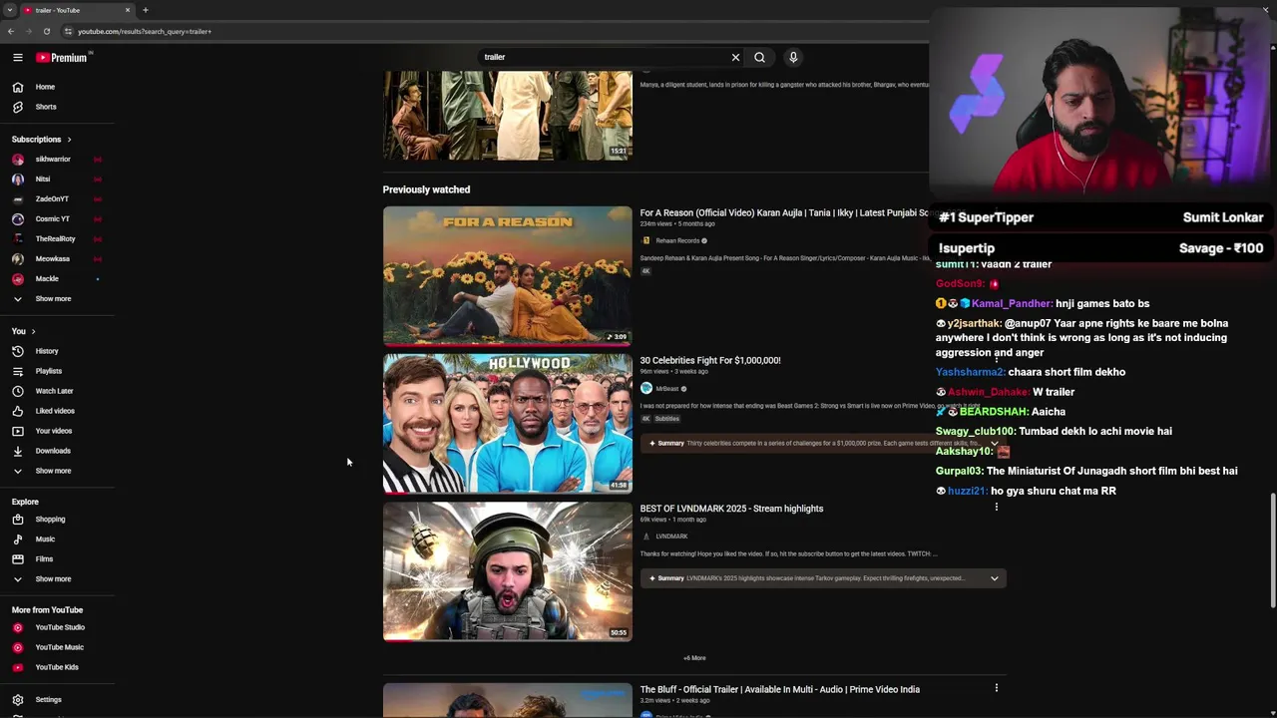
Task: Open The Bluff Official Trailer title
Action: tap(779, 690)
